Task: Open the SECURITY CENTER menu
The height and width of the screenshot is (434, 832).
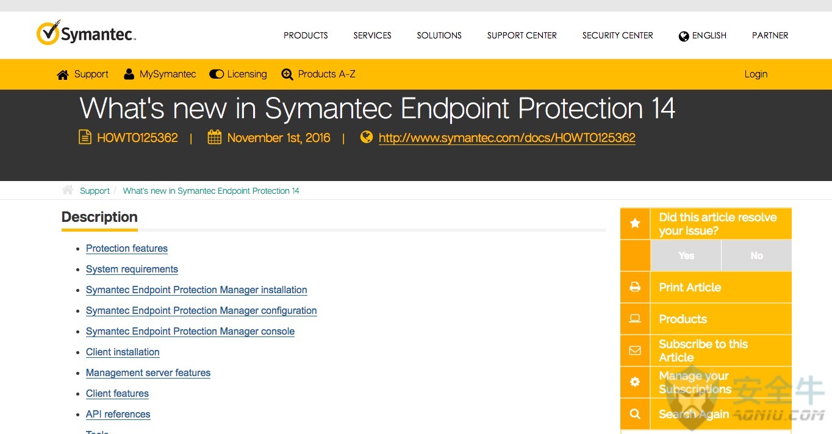Action: coord(617,35)
